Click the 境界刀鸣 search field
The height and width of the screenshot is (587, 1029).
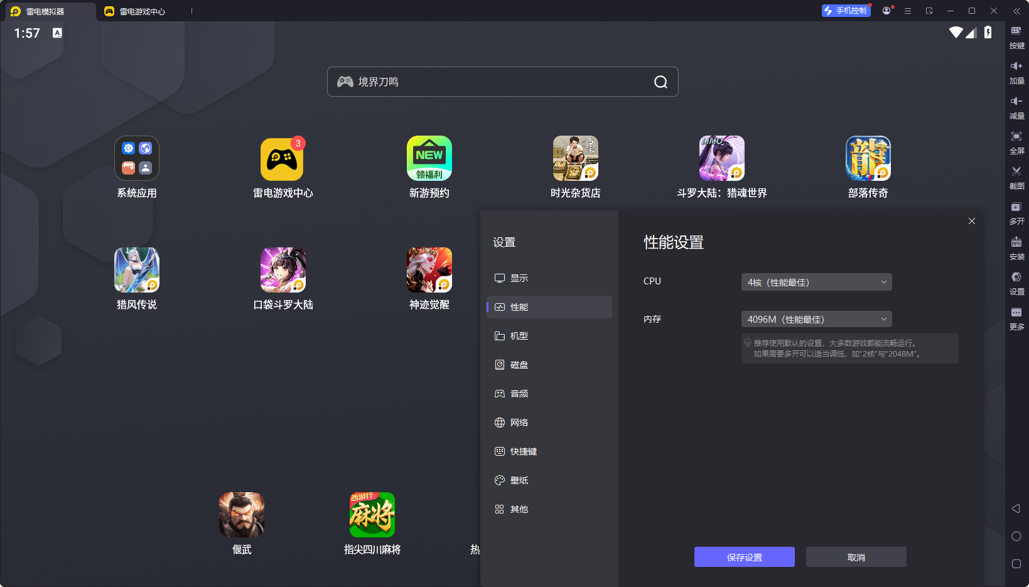tap(503, 82)
